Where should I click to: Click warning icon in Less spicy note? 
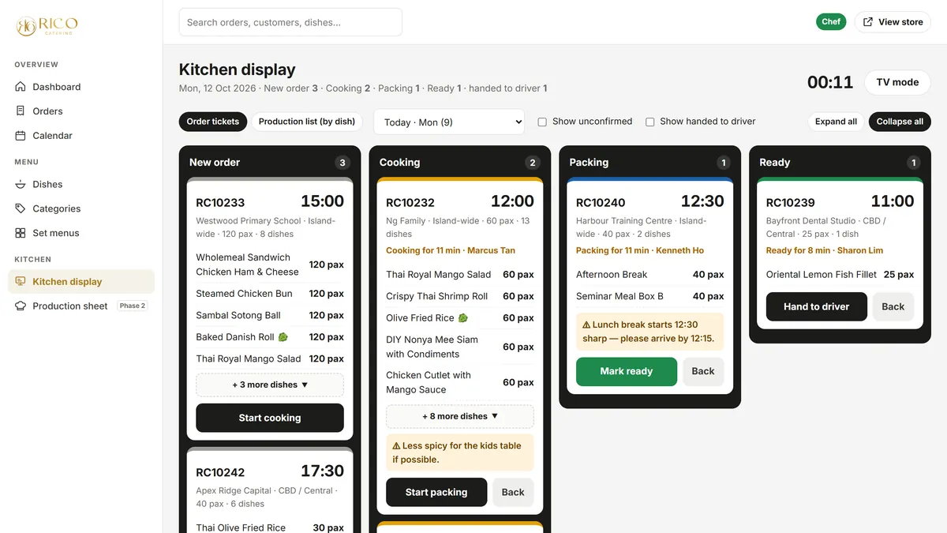point(396,446)
